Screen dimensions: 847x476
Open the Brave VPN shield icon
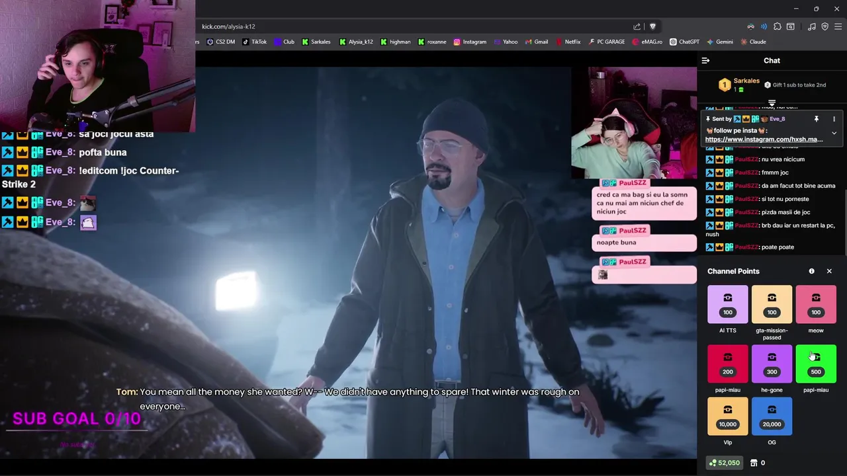825,26
